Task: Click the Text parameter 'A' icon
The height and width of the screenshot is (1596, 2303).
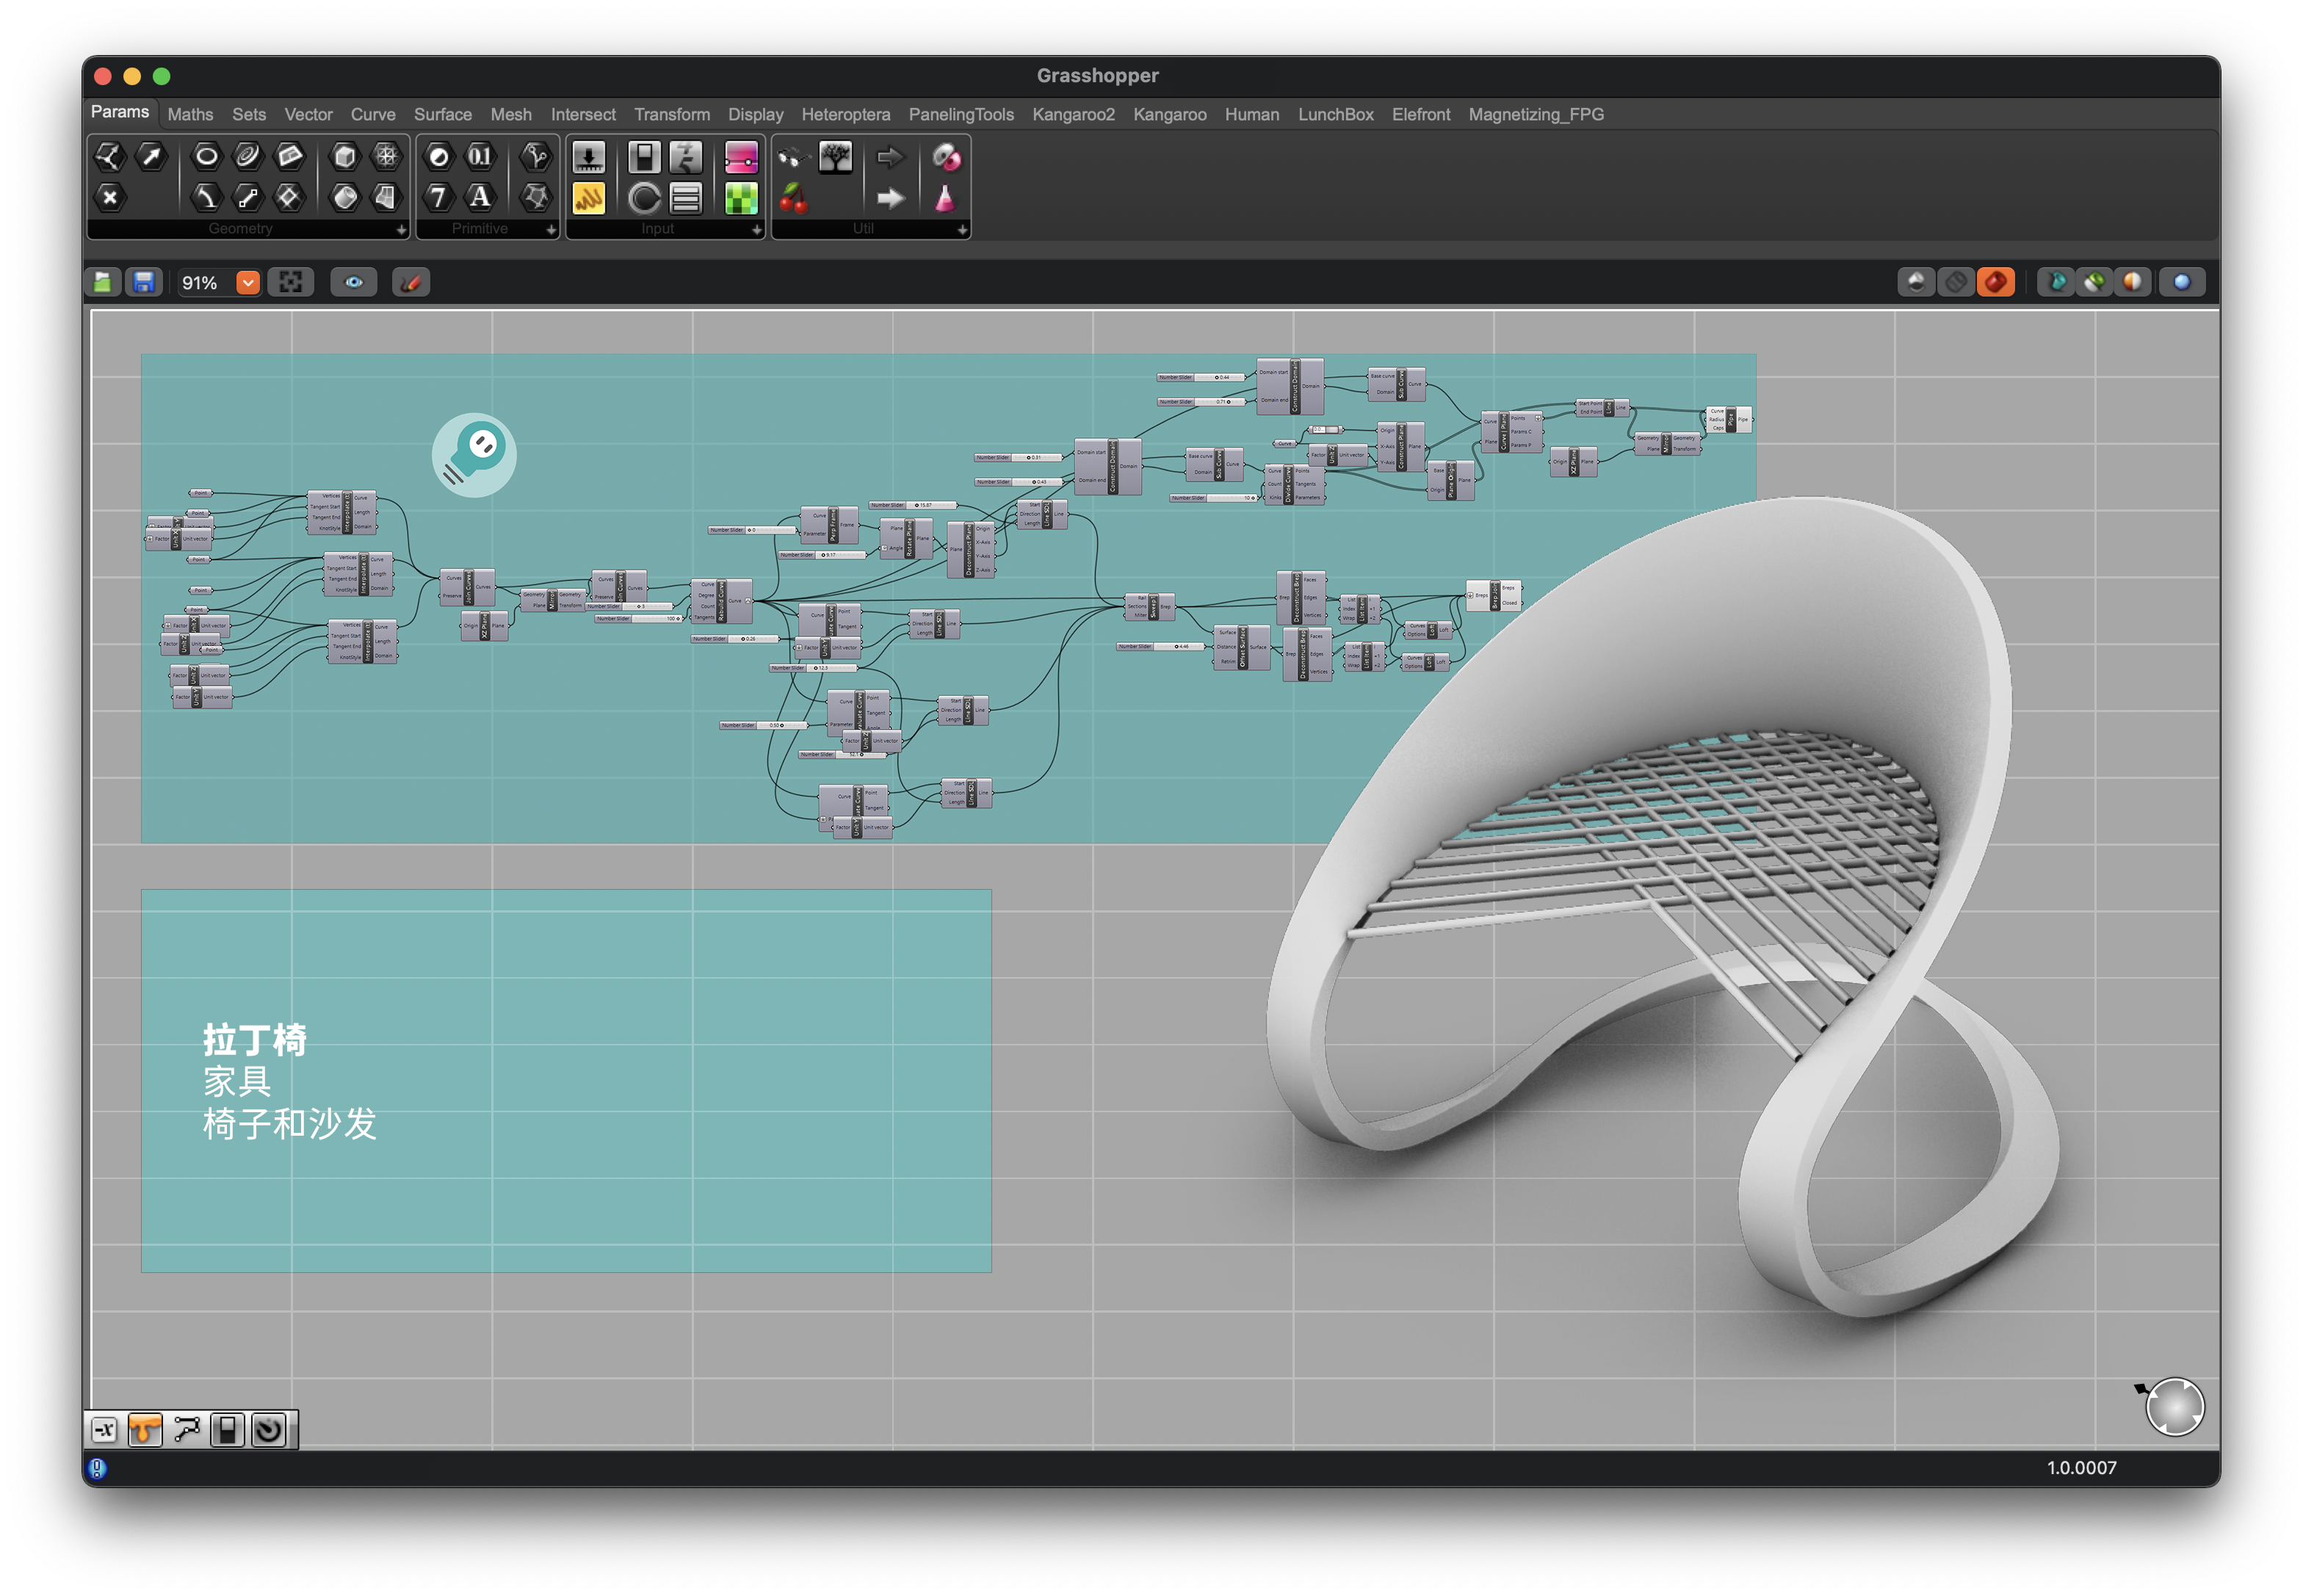Action: [480, 197]
